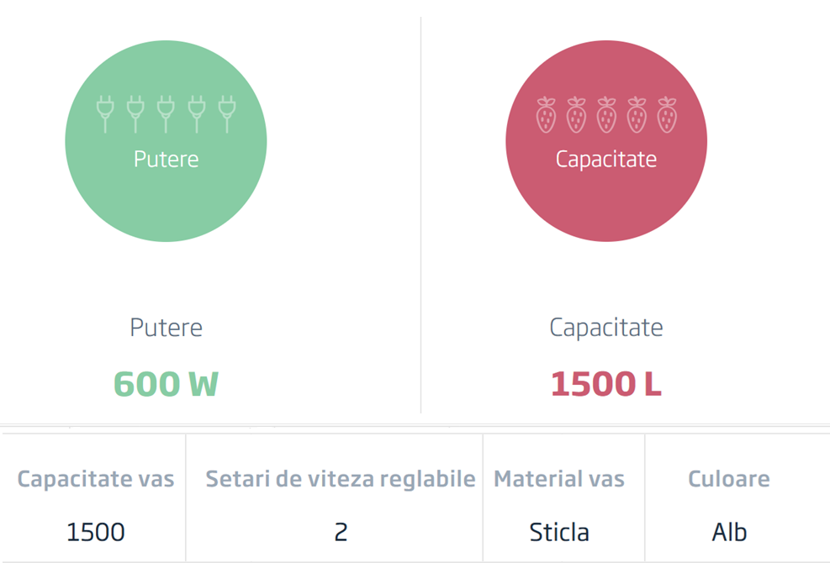830x568 pixels.
Task: Click the grey Capacitate heading below red circle
Action: click(x=606, y=328)
